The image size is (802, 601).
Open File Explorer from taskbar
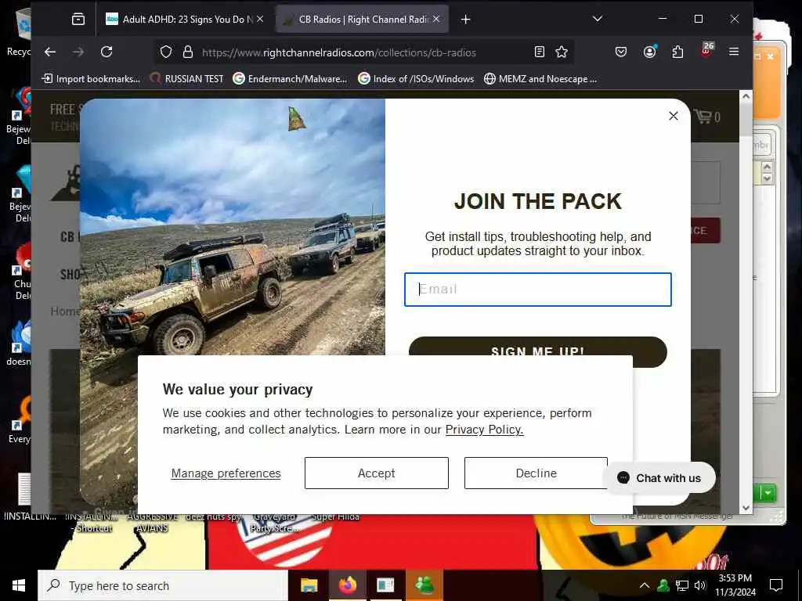(x=309, y=585)
